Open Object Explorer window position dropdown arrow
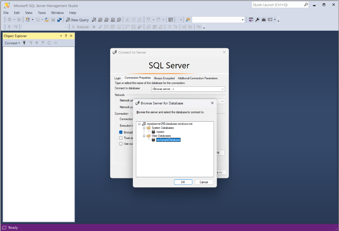The height and width of the screenshot is (231, 339). pos(61,36)
